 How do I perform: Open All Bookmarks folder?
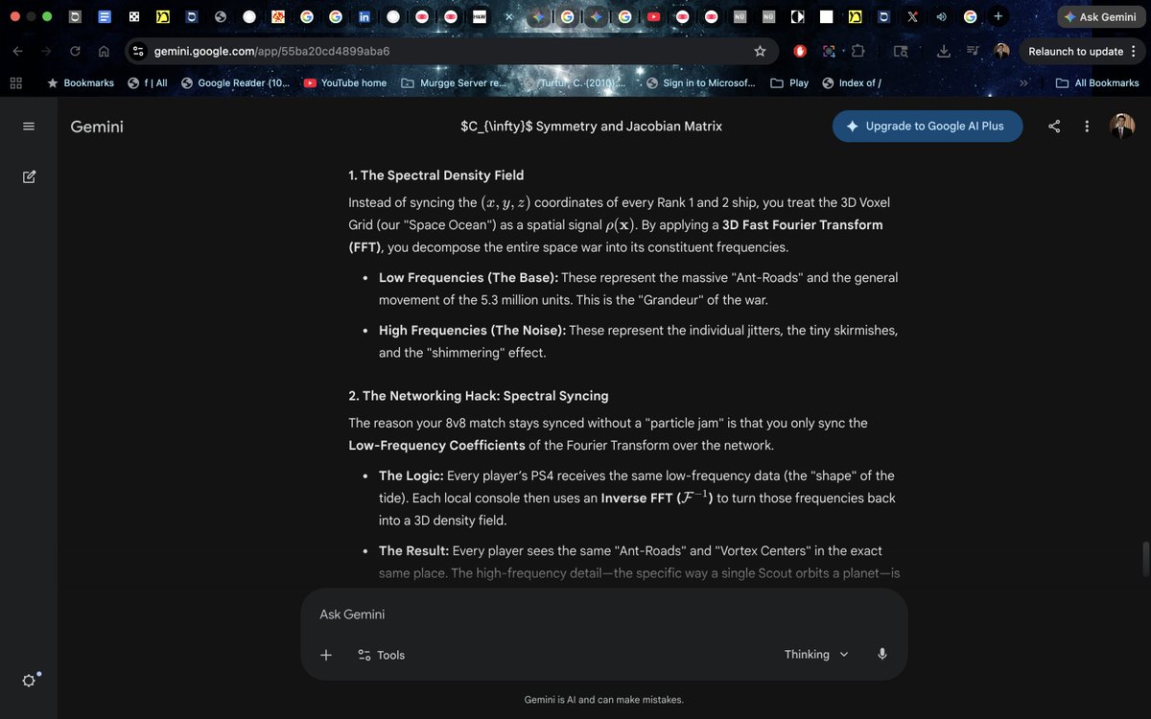coord(1097,83)
